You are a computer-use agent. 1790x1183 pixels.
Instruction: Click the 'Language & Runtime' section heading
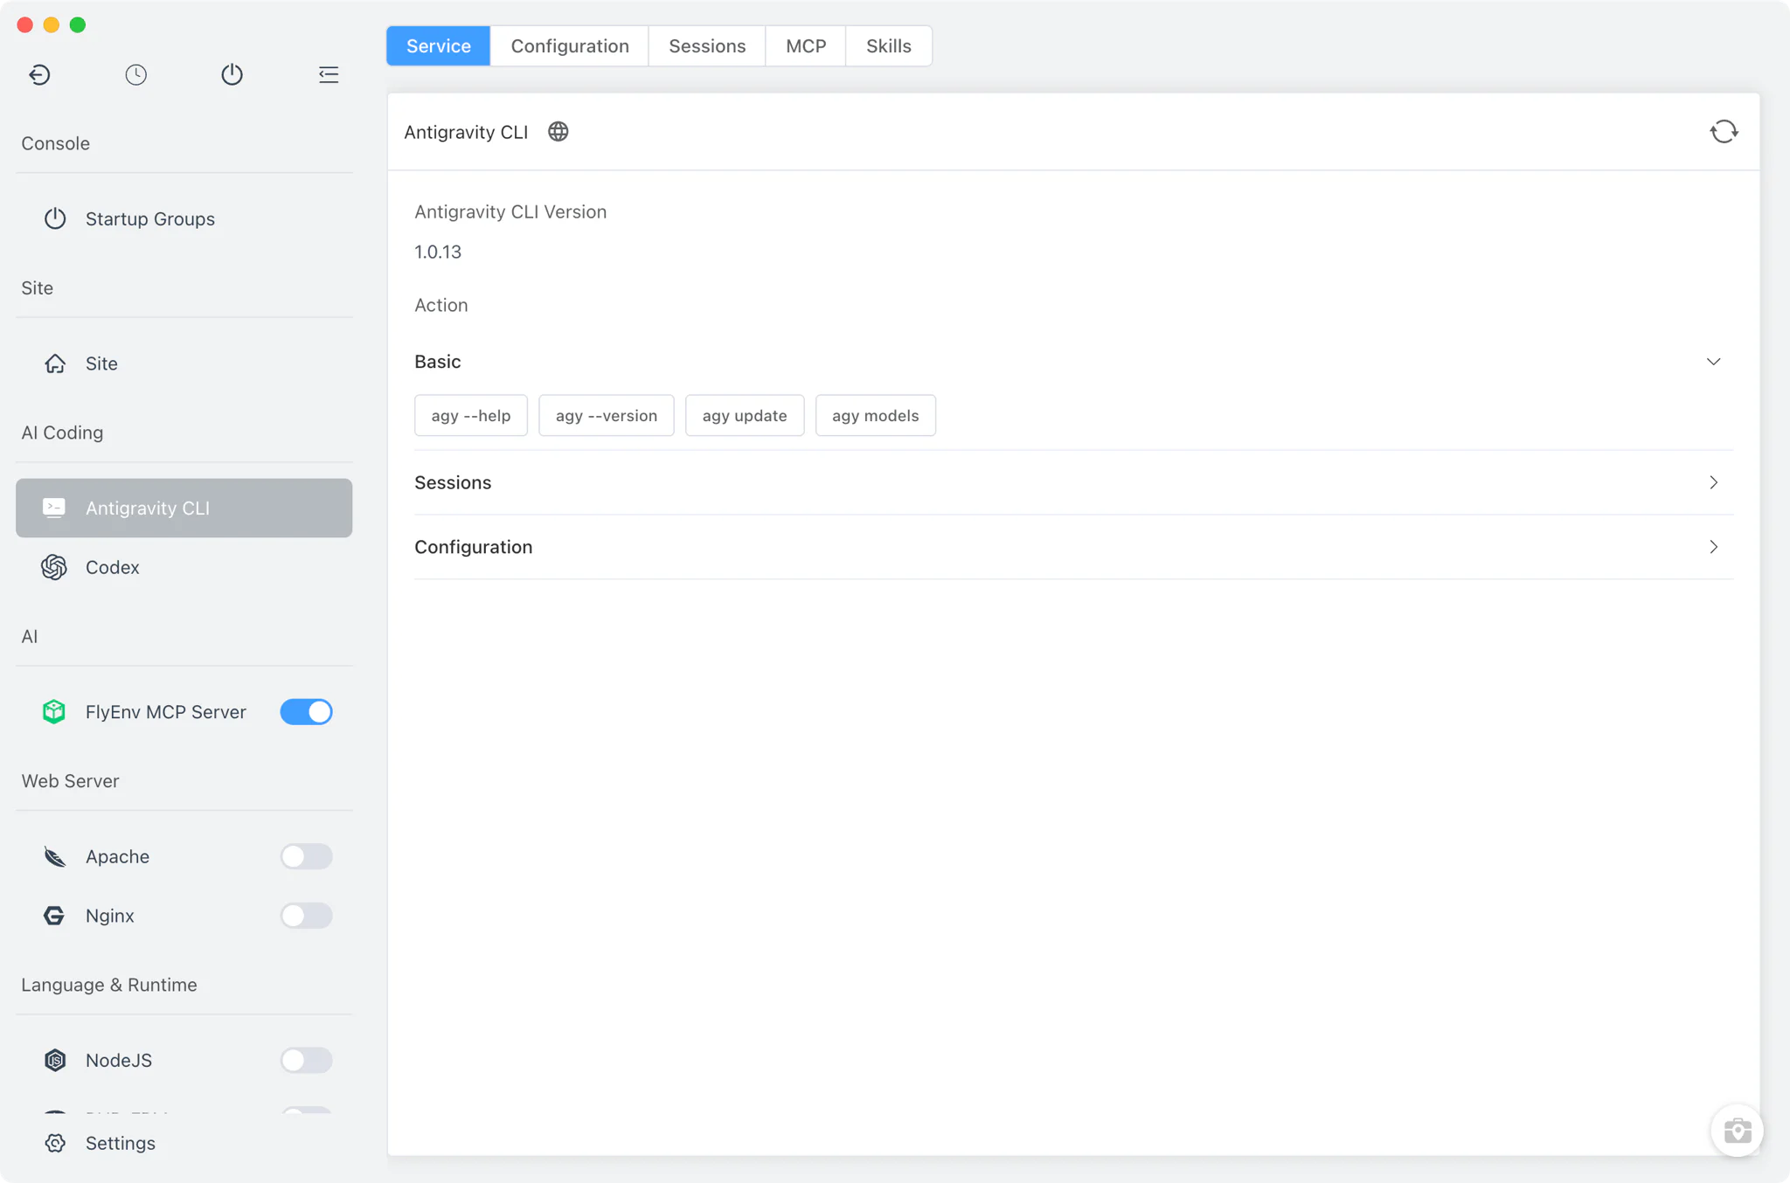point(109,985)
